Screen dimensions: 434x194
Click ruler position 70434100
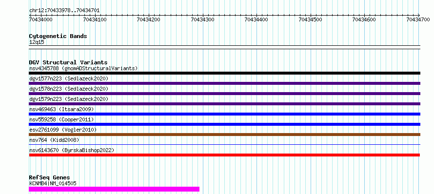tap(96, 19)
